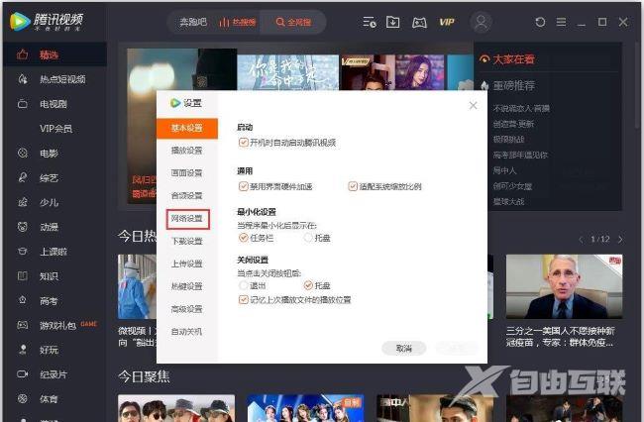Toggle 适配系统缩放比例 checkbox
The image size is (644, 422).
click(x=353, y=186)
